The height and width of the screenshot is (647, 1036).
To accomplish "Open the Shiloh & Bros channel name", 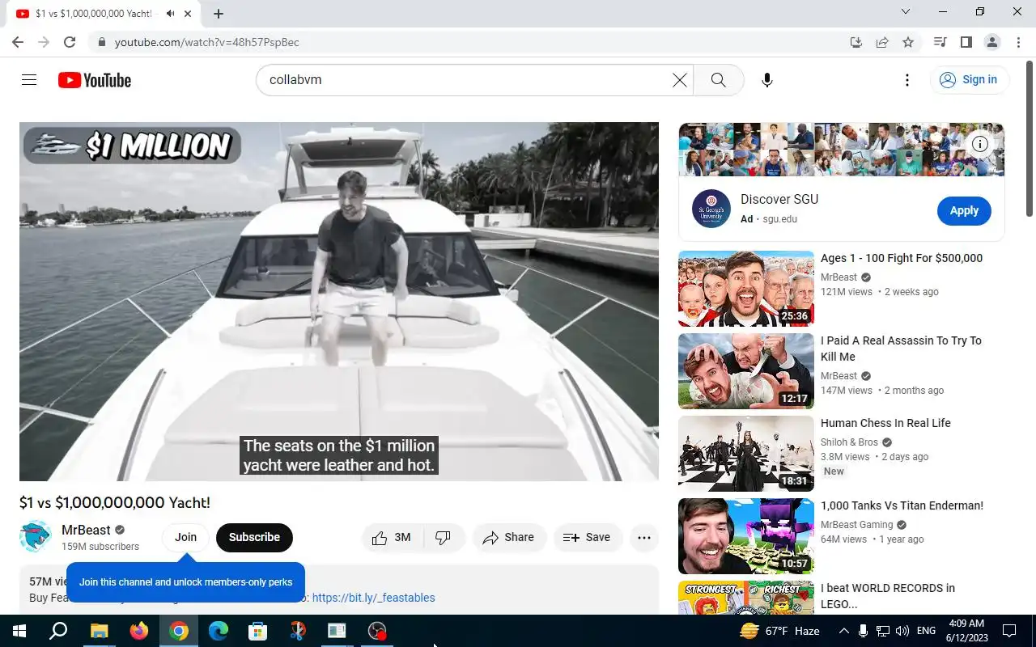I will 849,442.
